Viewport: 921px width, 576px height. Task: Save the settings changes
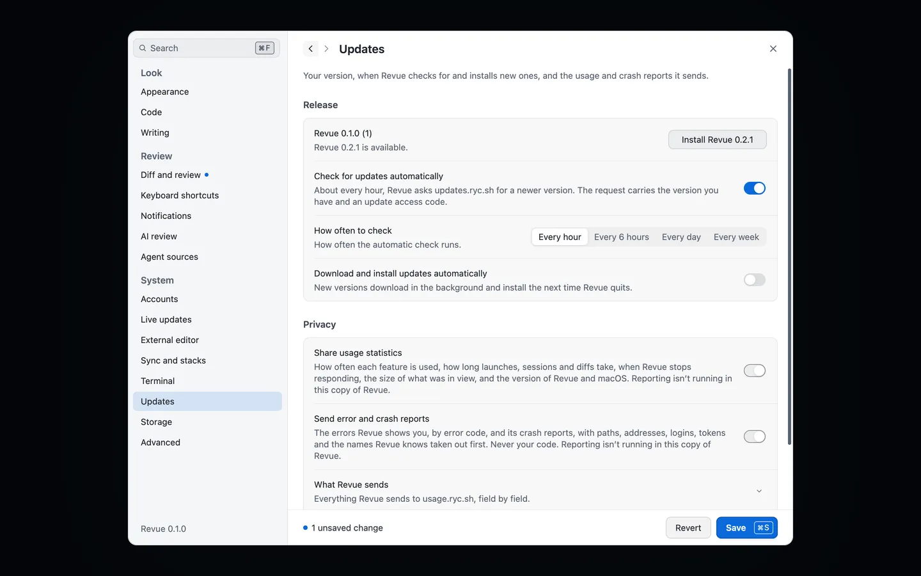[x=747, y=527]
